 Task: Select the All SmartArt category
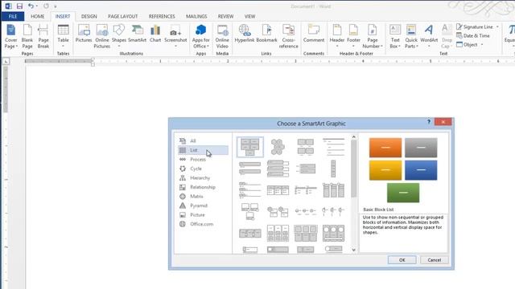[x=203, y=141]
